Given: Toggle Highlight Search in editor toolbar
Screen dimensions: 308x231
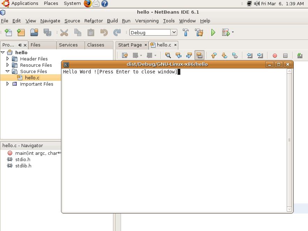Looking at the screenshot, I should click(x=200, y=56).
